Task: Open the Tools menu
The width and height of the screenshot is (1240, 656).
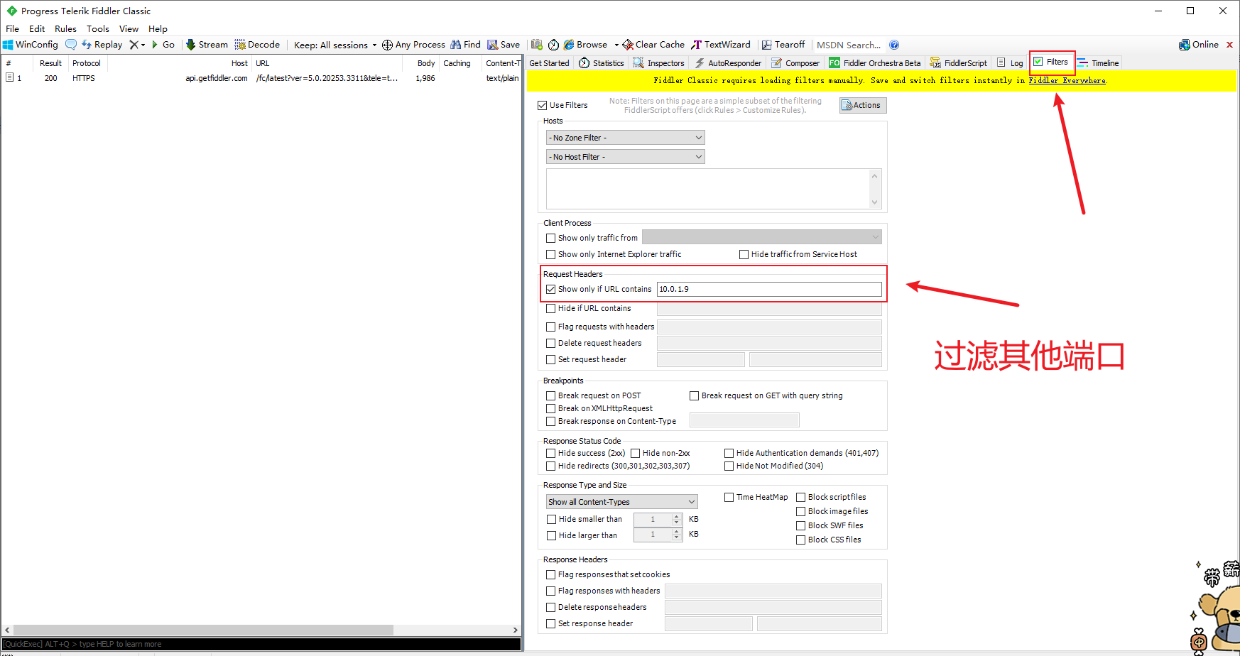Action: pyautogui.click(x=98, y=29)
